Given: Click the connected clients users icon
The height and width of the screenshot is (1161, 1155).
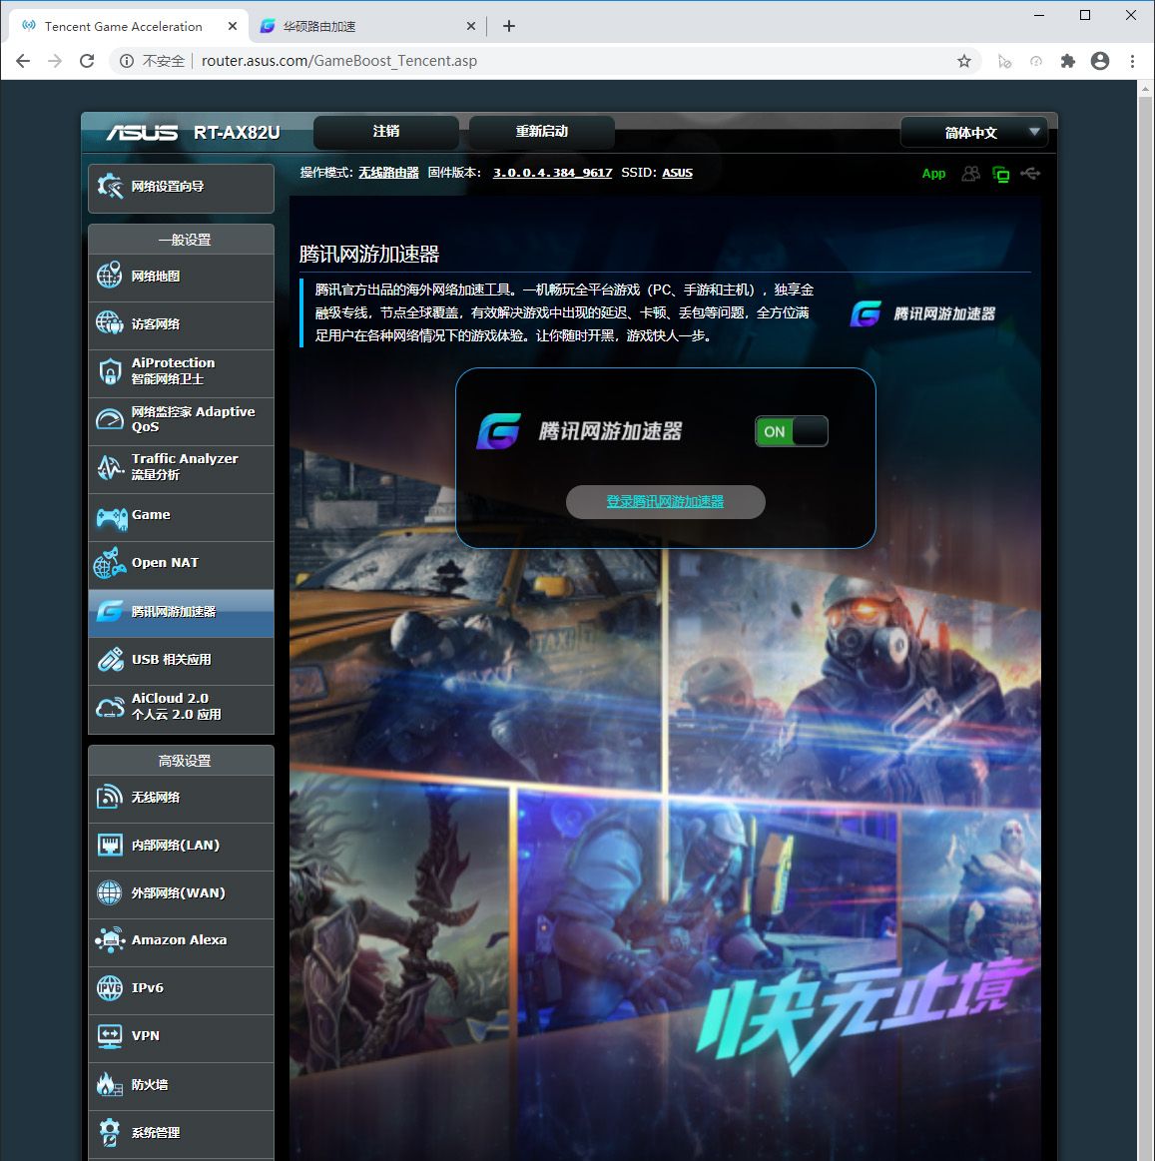Looking at the screenshot, I should (x=970, y=174).
